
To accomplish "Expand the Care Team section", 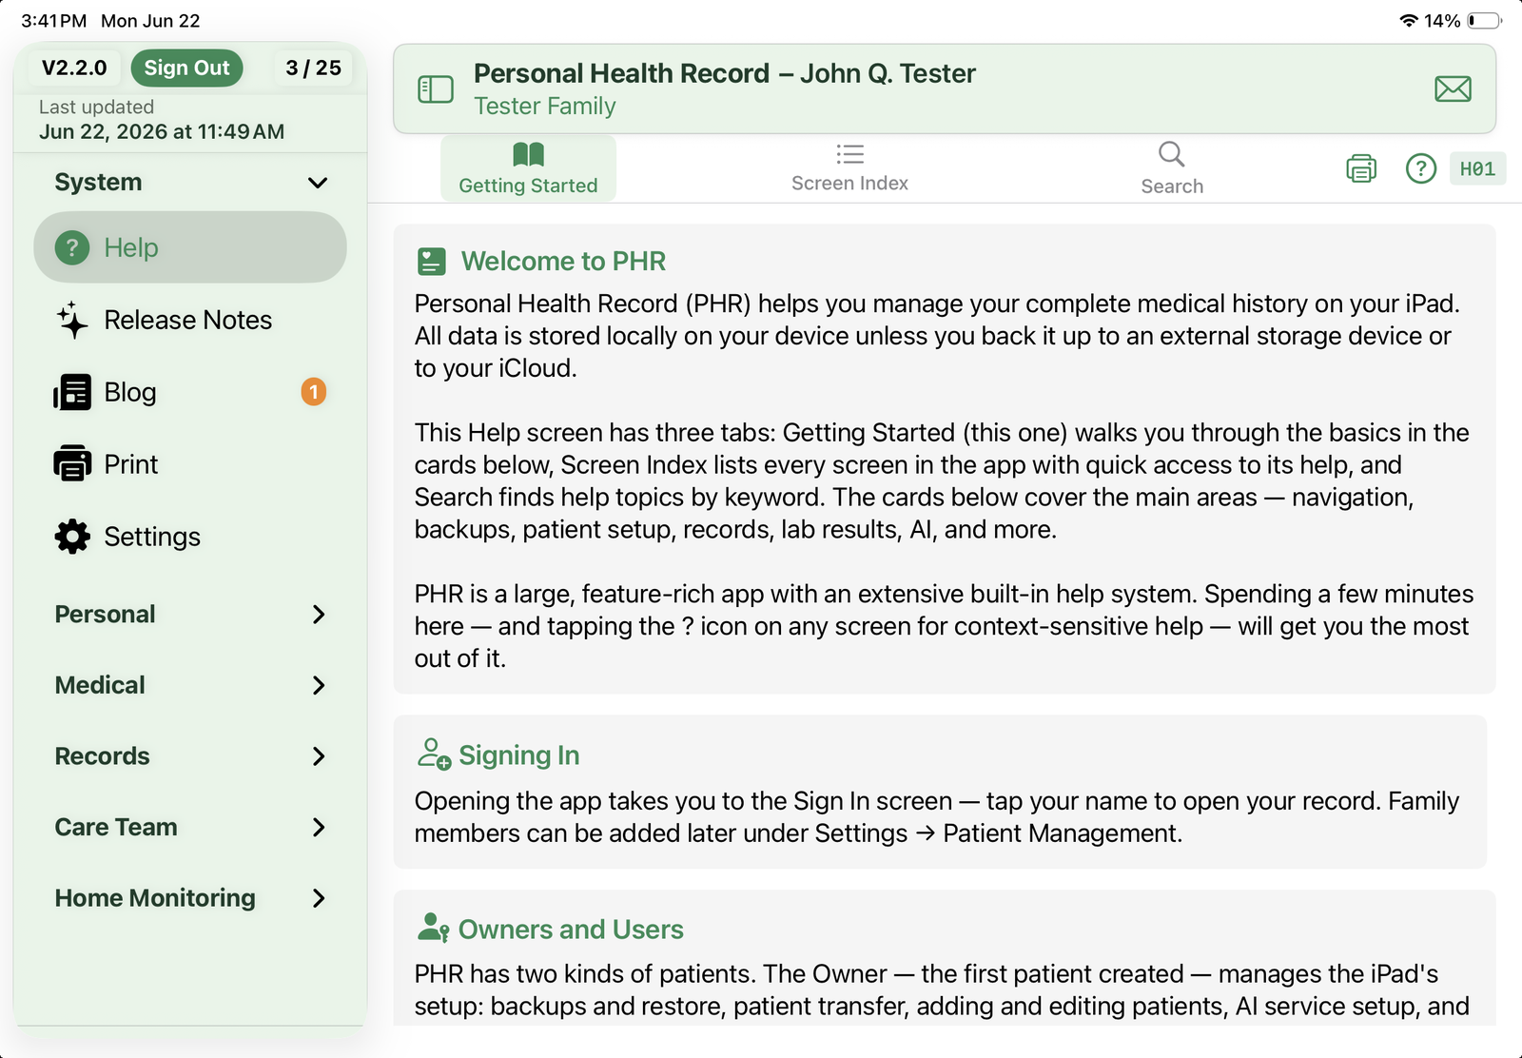I will coord(190,828).
